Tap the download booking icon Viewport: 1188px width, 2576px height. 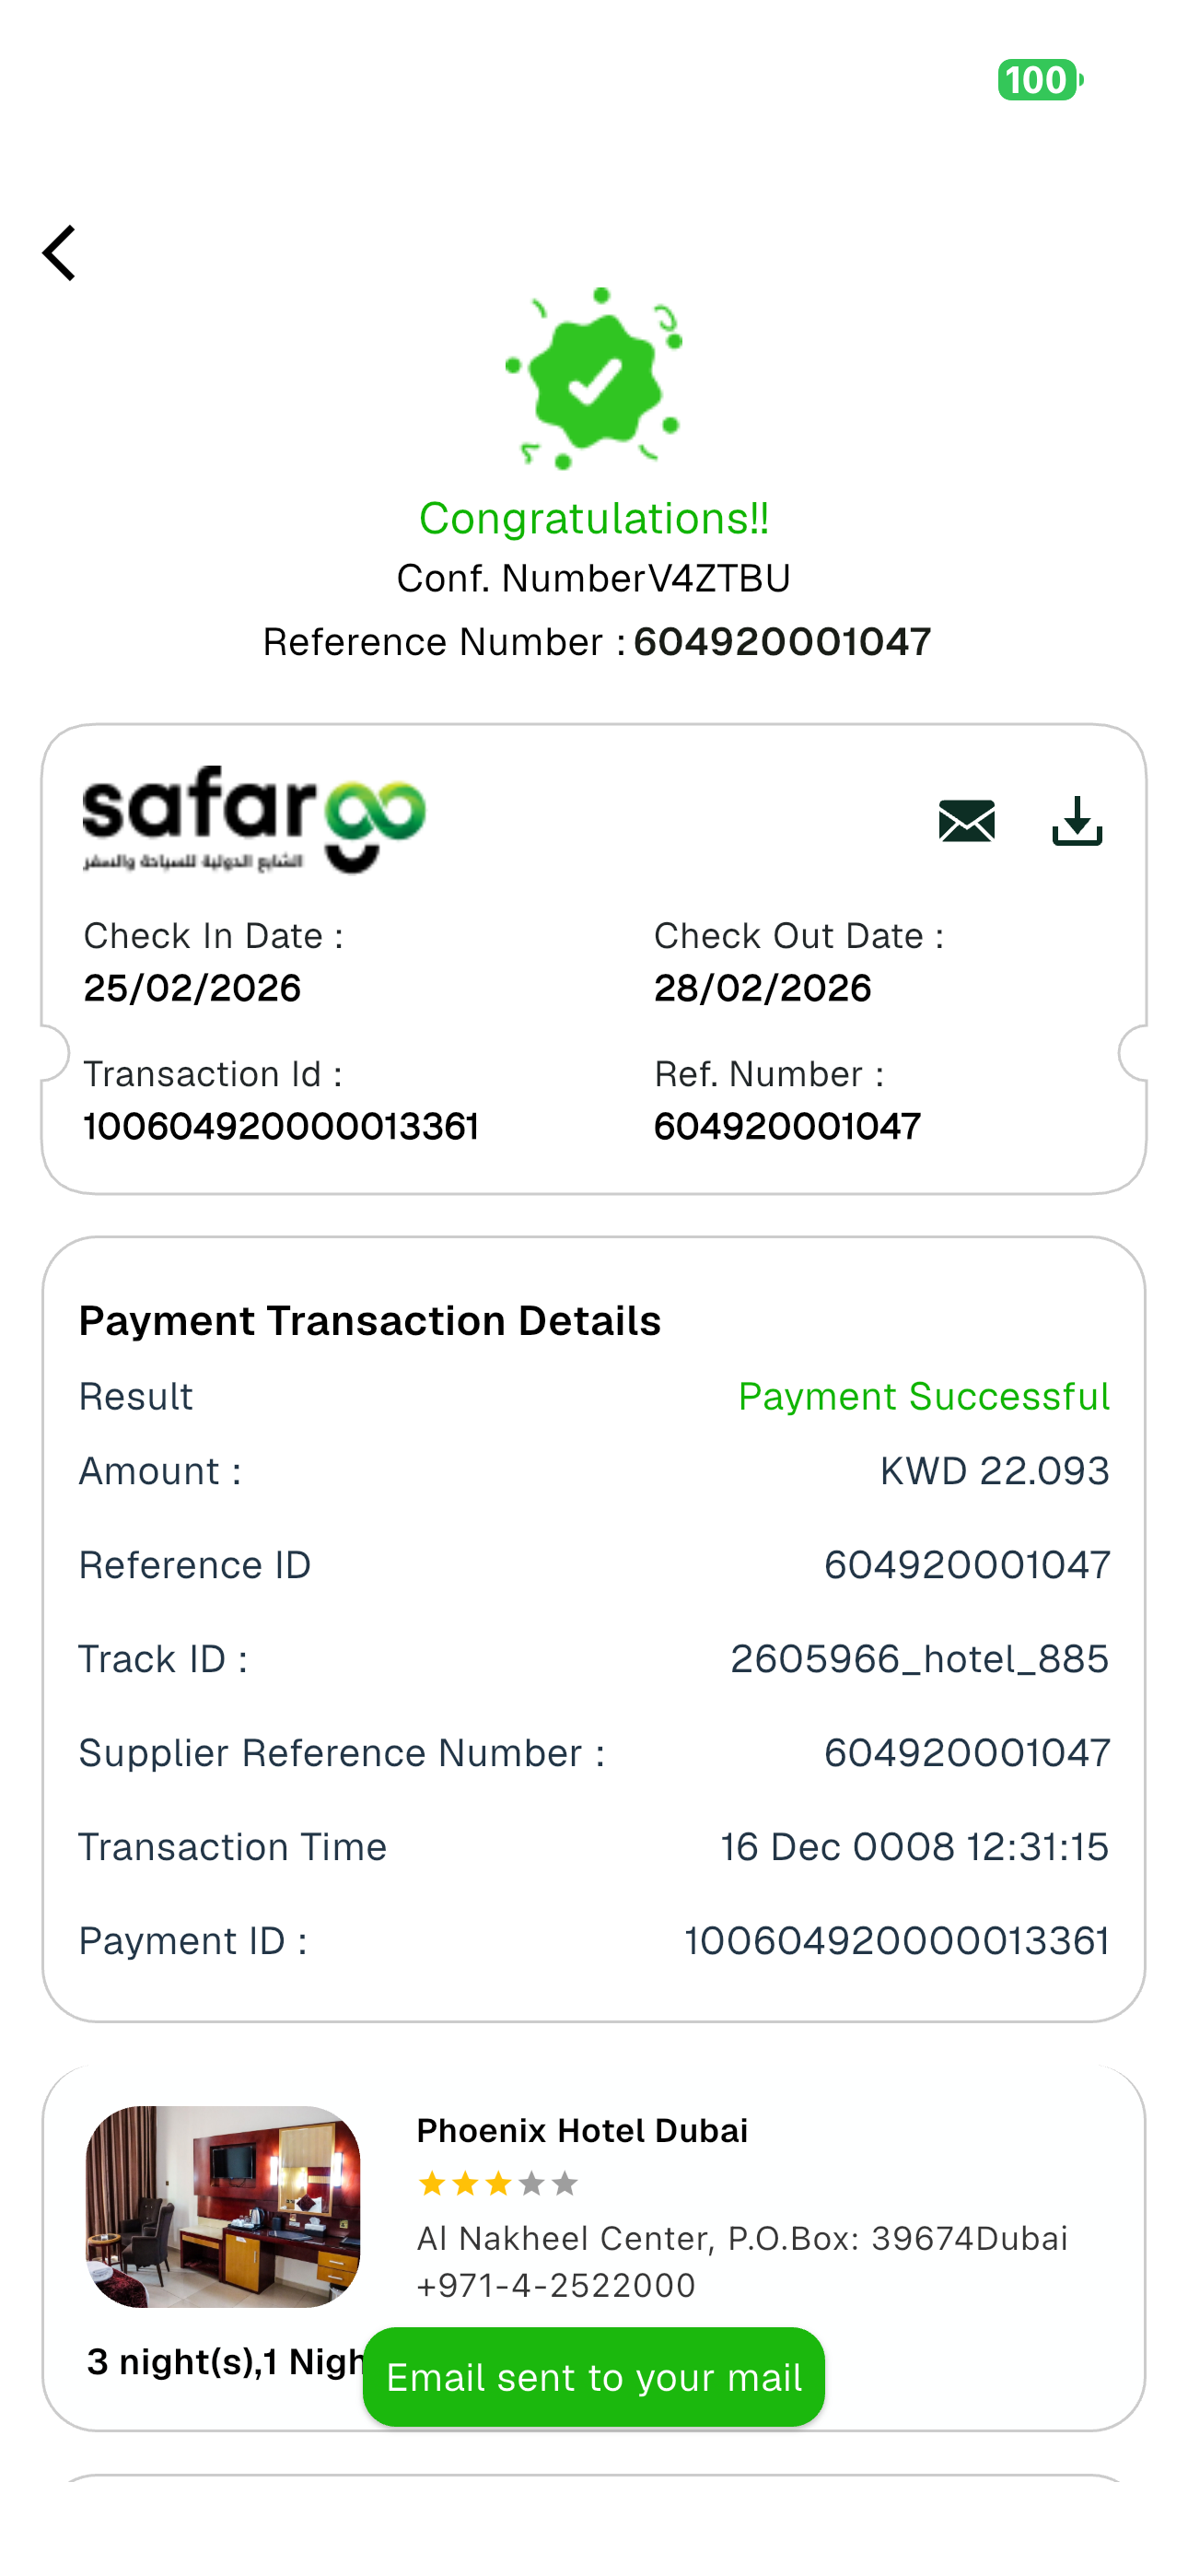tap(1077, 821)
